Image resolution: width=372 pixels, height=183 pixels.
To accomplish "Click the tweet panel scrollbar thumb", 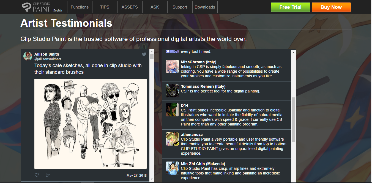I will coord(152,56).
